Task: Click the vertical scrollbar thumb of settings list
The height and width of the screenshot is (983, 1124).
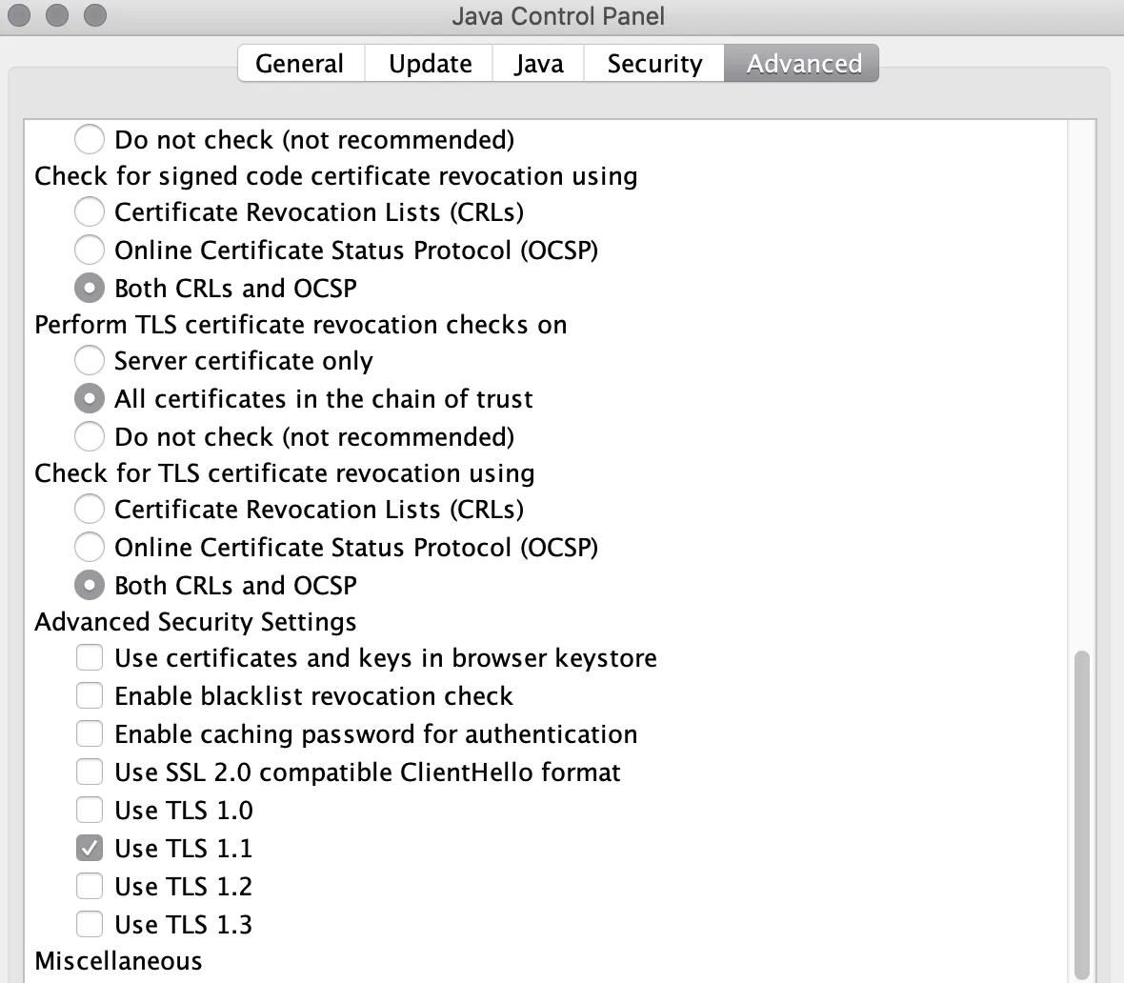Action: 1082,813
